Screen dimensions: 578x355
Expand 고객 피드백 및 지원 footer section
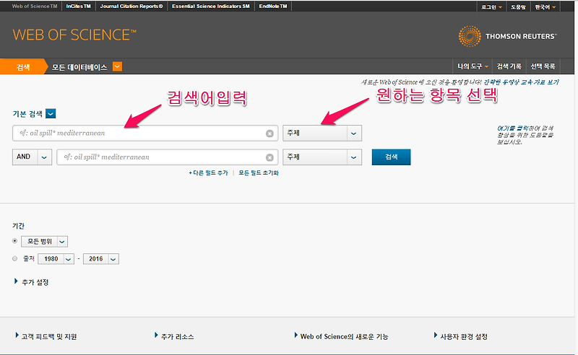coord(46,336)
